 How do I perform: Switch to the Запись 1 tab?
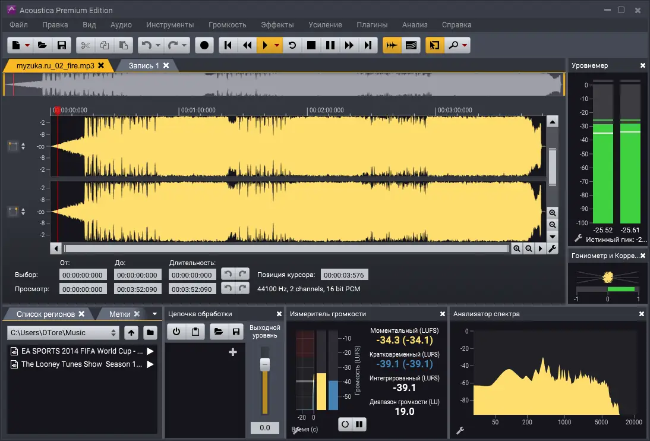pyautogui.click(x=144, y=65)
